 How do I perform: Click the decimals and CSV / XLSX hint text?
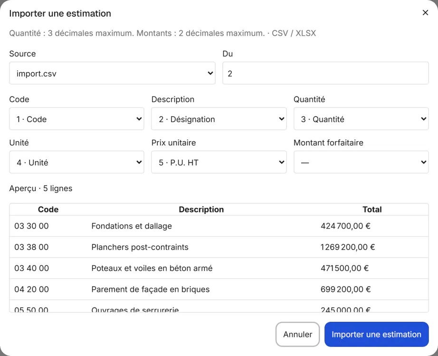coord(162,33)
